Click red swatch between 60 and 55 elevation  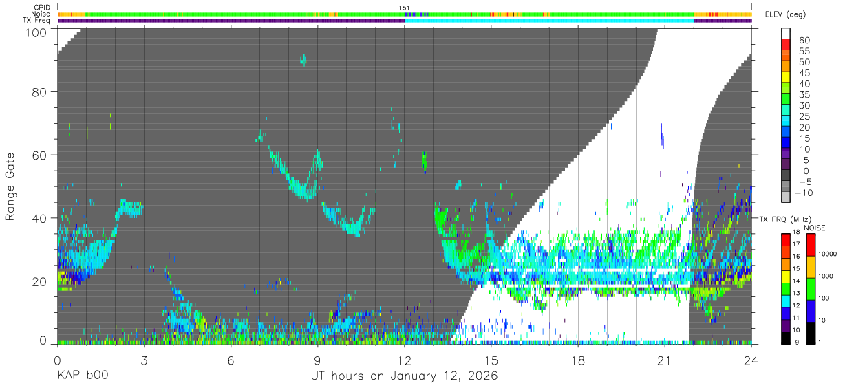click(786, 45)
